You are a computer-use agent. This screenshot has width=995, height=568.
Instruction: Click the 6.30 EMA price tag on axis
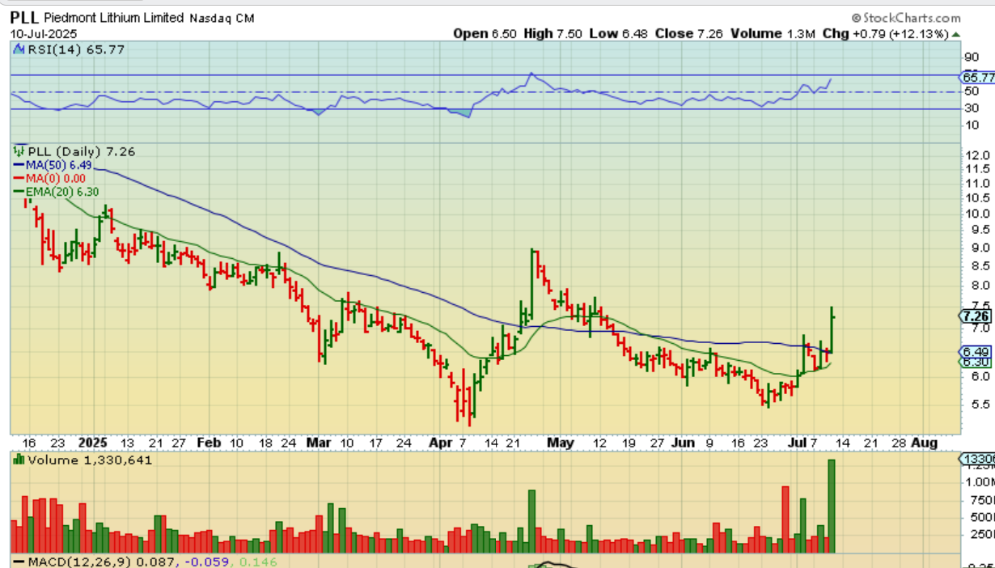tap(976, 363)
